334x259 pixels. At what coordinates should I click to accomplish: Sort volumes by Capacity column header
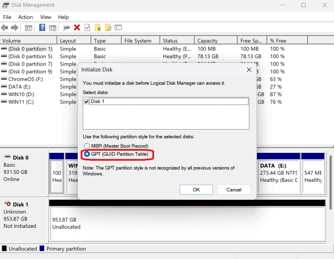pyautogui.click(x=215, y=41)
